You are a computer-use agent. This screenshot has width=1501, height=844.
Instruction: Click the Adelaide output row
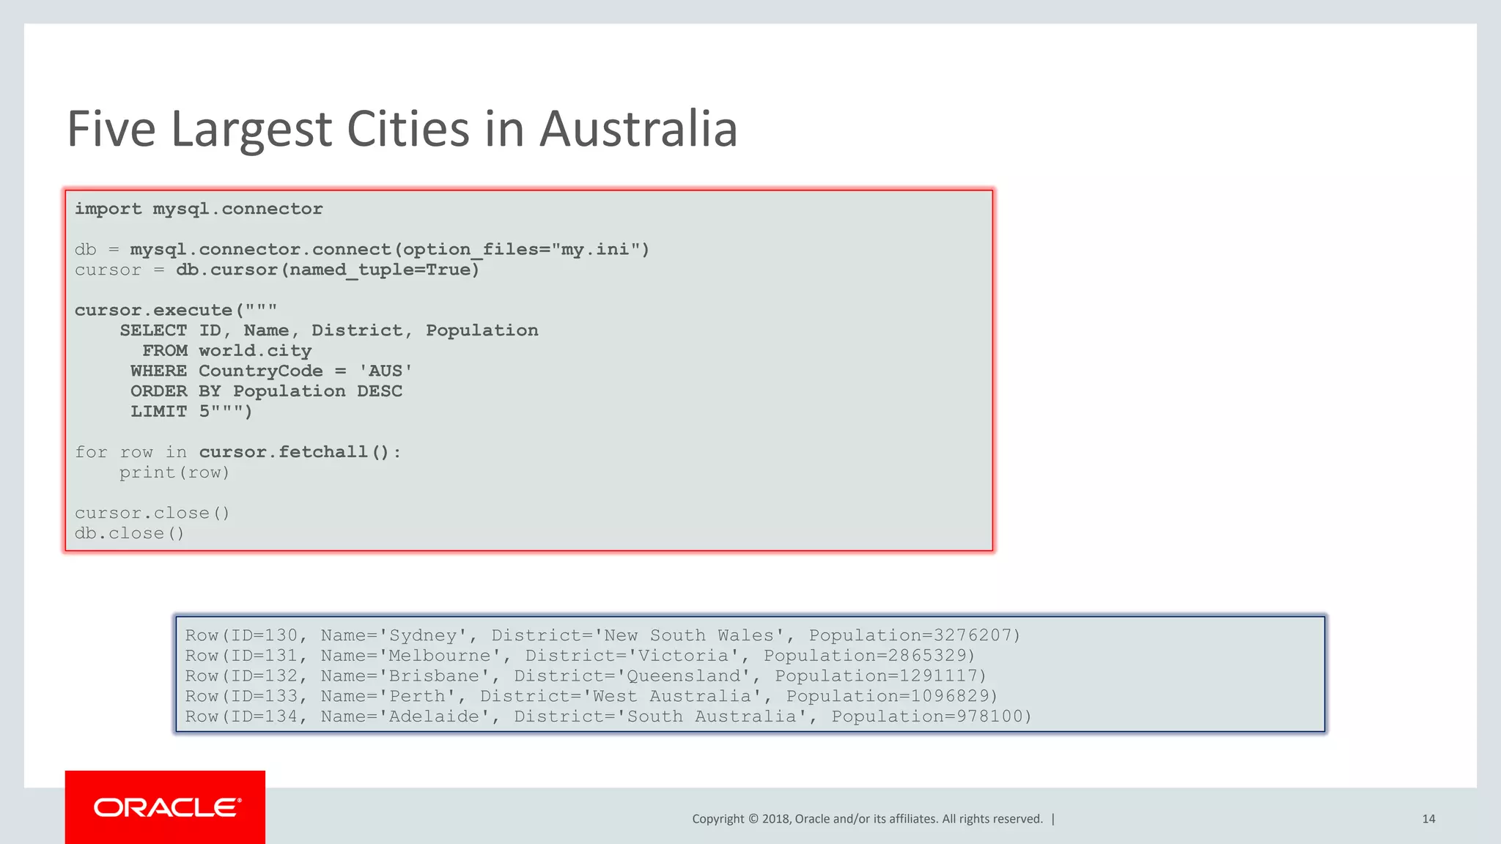608,717
